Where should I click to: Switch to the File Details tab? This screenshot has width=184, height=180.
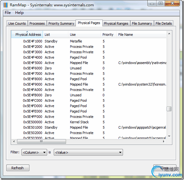point(163,23)
